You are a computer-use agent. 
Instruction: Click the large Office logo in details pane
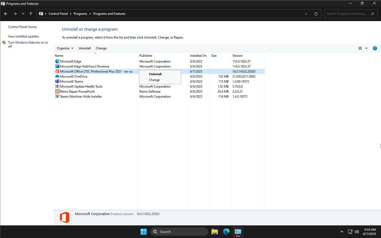(65, 217)
